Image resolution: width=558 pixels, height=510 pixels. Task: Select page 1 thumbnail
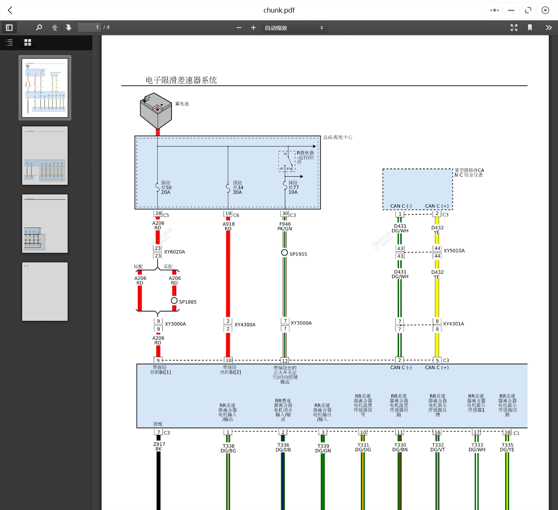point(45,88)
